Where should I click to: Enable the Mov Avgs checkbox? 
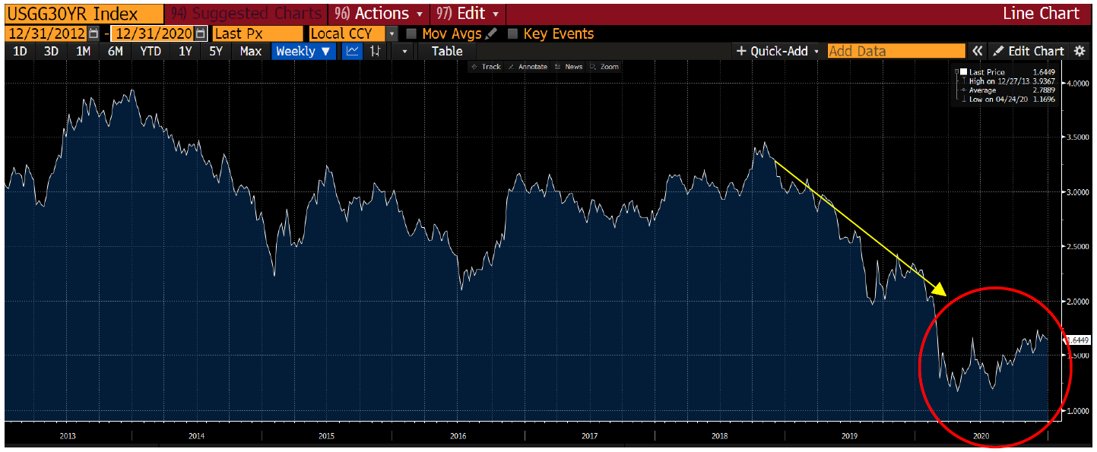[411, 33]
